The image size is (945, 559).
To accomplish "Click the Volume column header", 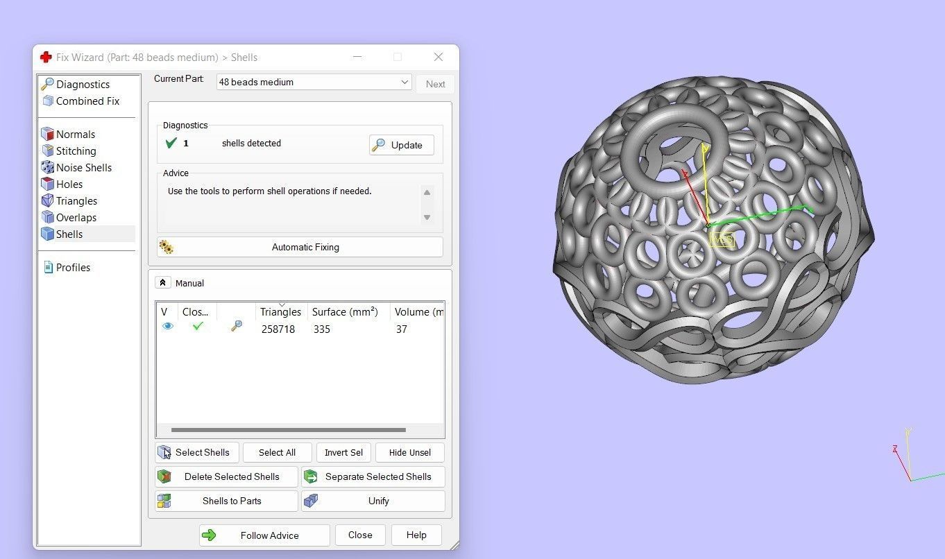I will (x=417, y=311).
